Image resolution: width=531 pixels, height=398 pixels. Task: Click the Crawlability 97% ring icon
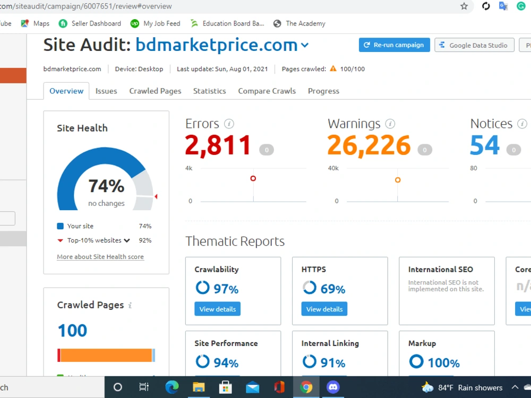click(202, 288)
